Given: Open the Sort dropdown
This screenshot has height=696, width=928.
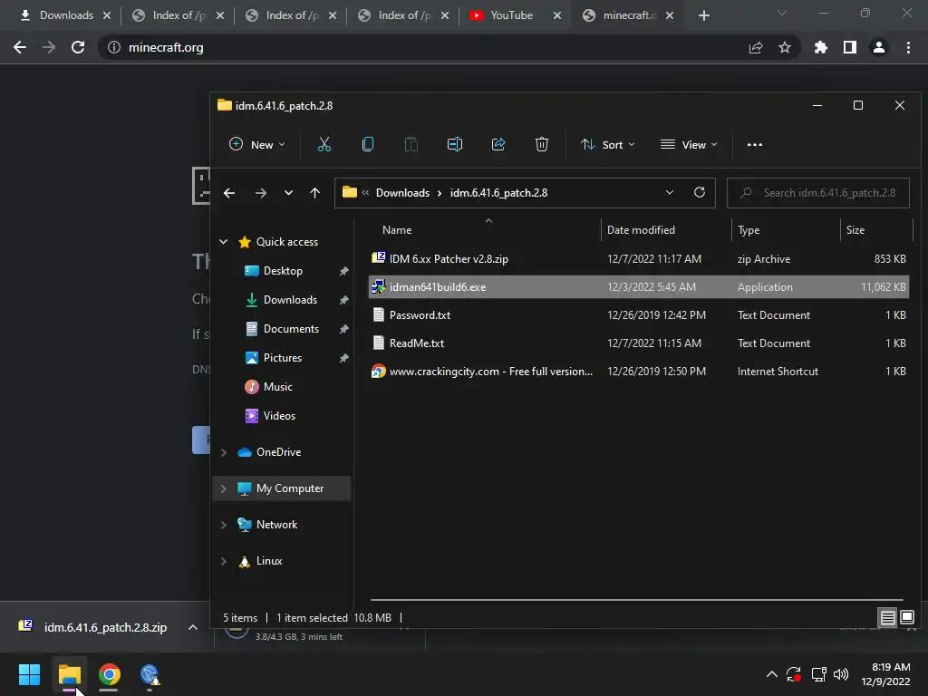Looking at the screenshot, I should pyautogui.click(x=607, y=144).
